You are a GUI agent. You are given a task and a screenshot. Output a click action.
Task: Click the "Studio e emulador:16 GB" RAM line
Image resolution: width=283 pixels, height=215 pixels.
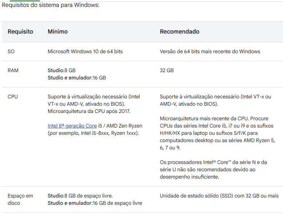(77, 78)
